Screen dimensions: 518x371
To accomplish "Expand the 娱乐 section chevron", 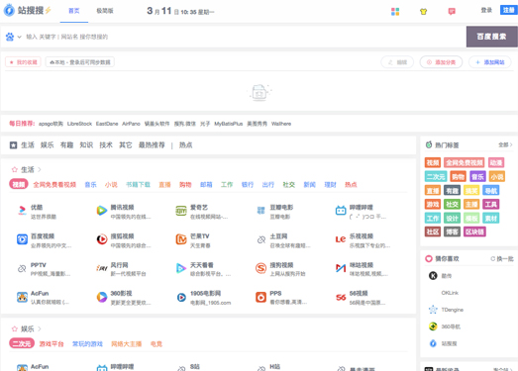I will coord(40,328).
